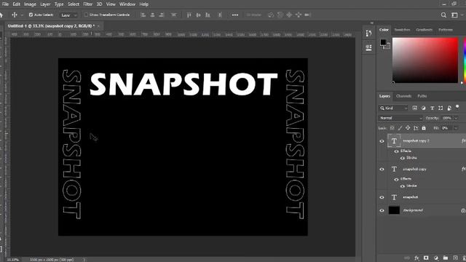This screenshot has width=466, height=262.
Task: Switch to the Swatches tab
Action: click(x=402, y=30)
